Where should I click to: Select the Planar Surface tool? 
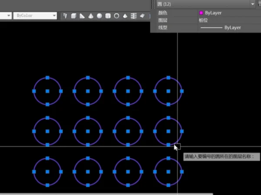142,16
